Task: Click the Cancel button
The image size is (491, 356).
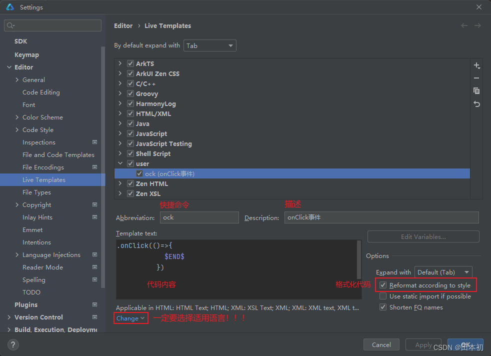Action: pyautogui.click(x=381, y=344)
